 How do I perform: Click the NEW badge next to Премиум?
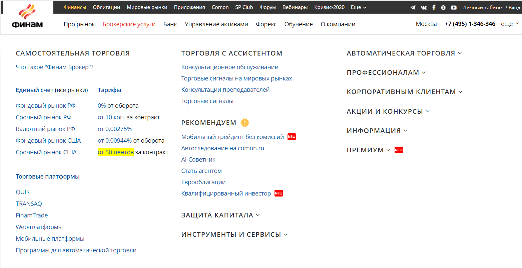pyautogui.click(x=399, y=150)
